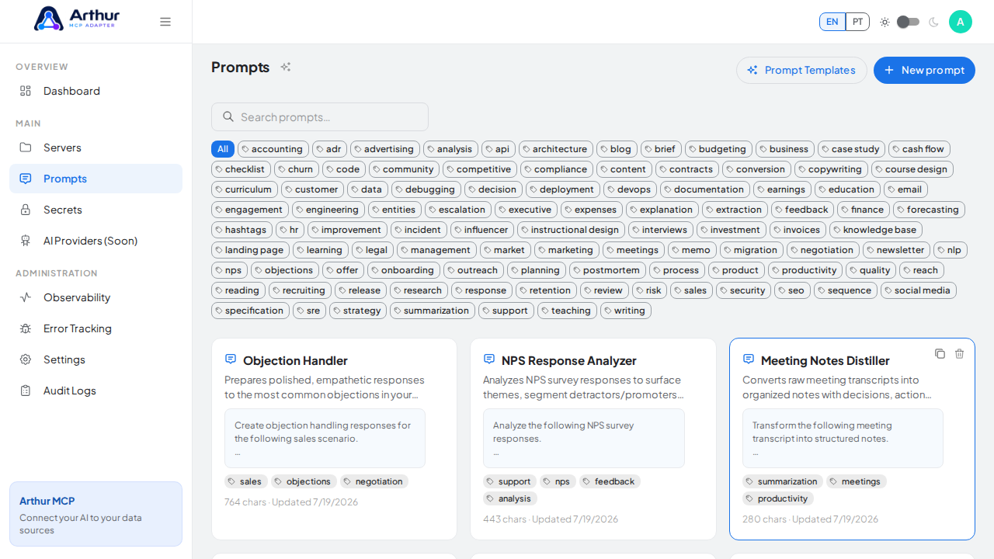The width and height of the screenshot is (994, 559).
Task: Click the Arthur MCP Adapter logo
Action: (76, 19)
